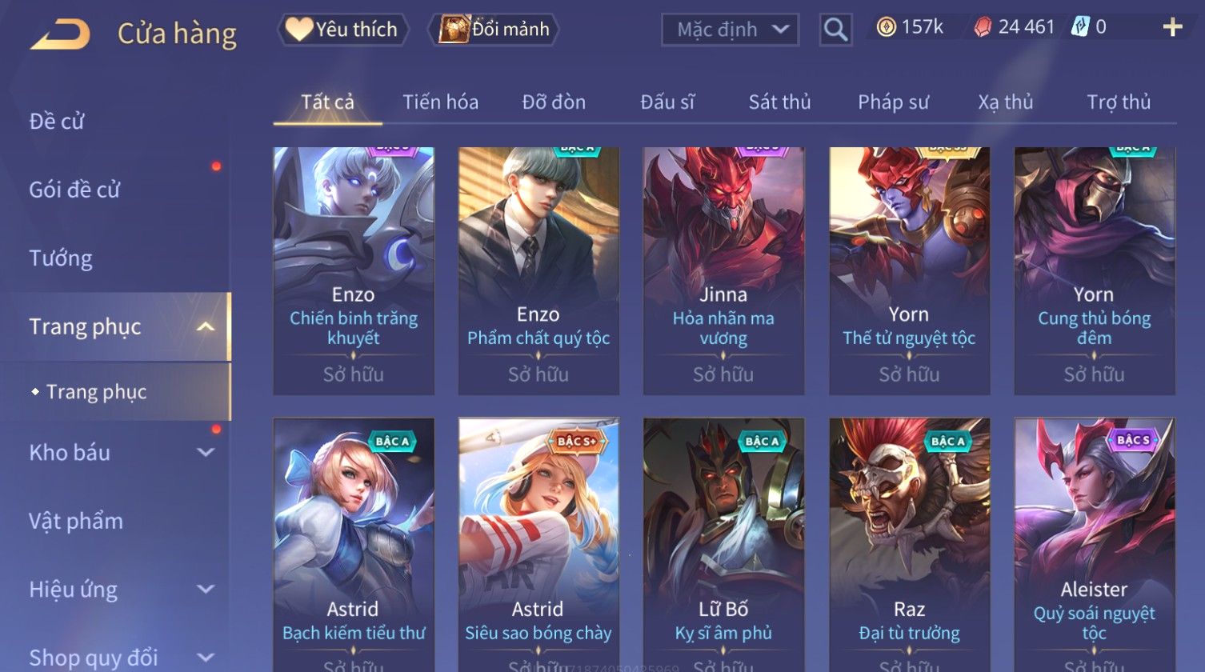Tap the blue voucher ticket icon
The width and height of the screenshot is (1205, 672).
pyautogui.click(x=1080, y=28)
